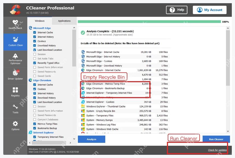Click the results list vertical scrollbar thumb
This screenshot has width=235, height=158.
[x=228, y=58]
